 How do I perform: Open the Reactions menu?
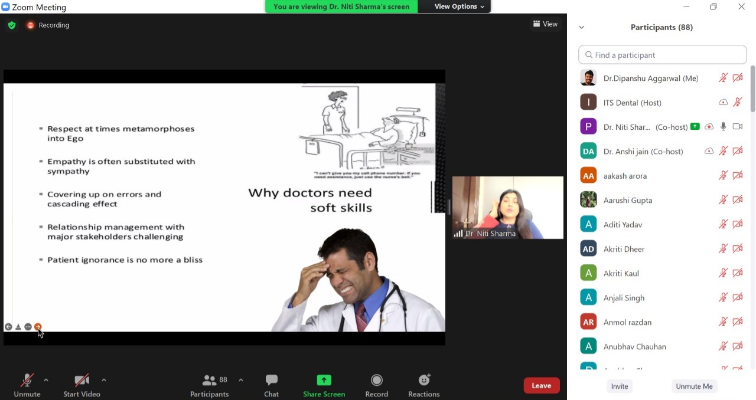pyautogui.click(x=423, y=385)
